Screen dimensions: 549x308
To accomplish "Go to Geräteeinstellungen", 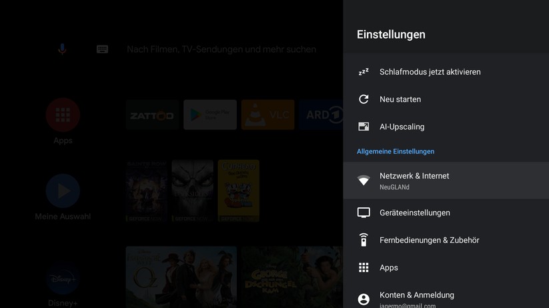I will point(415,213).
